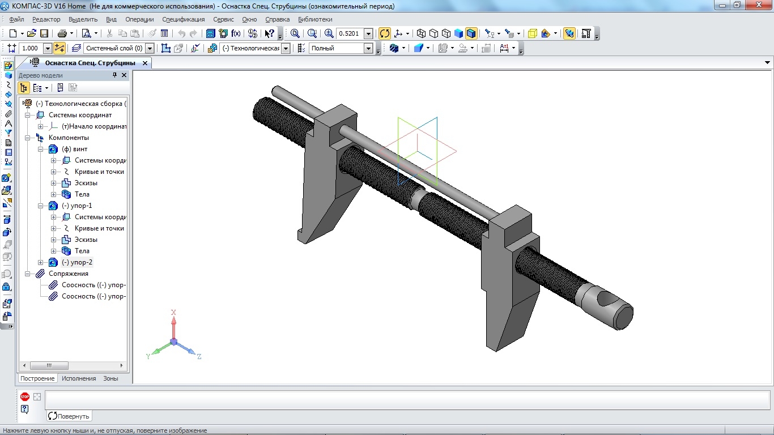Toggle the highlighted snaps button next to 1.000
This screenshot has height=435, width=774.
point(59,48)
